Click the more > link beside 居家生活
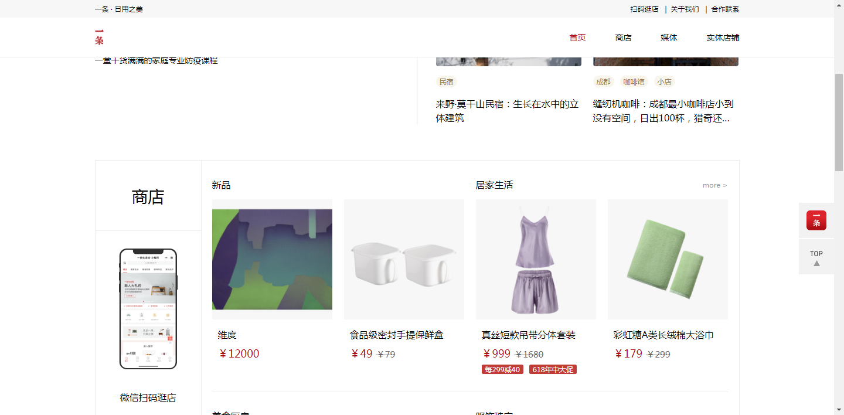The image size is (844, 415). pos(714,185)
